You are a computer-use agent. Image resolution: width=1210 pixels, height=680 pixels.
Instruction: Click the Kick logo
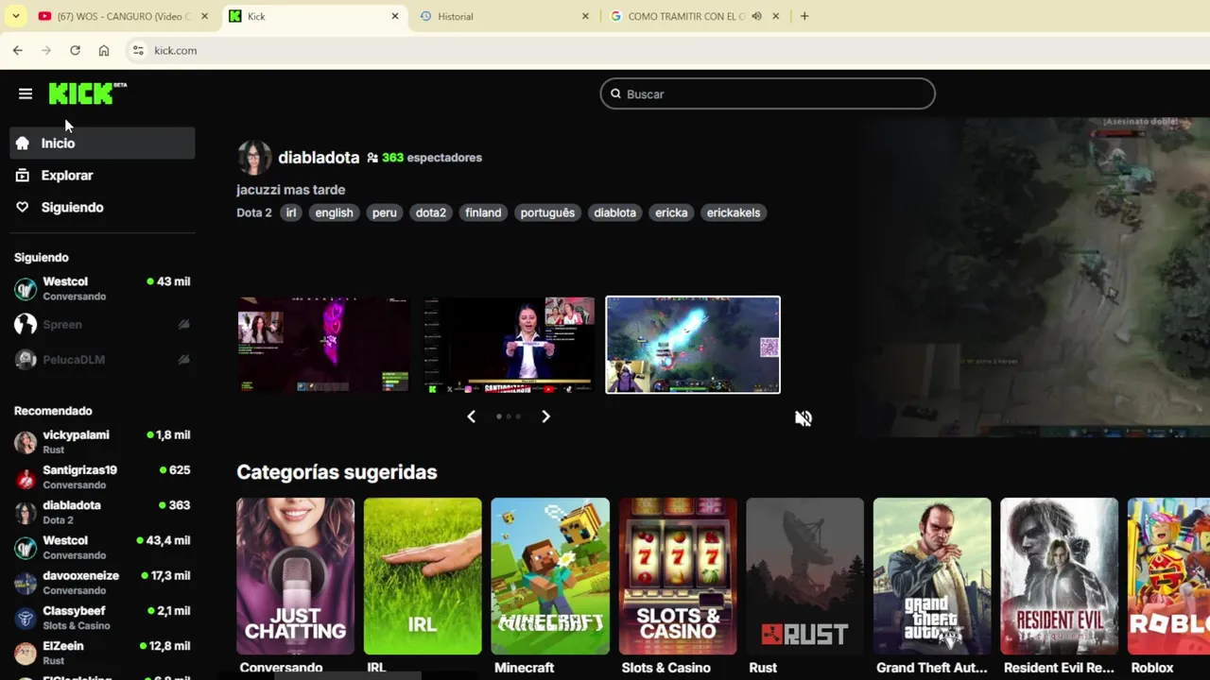pyautogui.click(x=87, y=93)
